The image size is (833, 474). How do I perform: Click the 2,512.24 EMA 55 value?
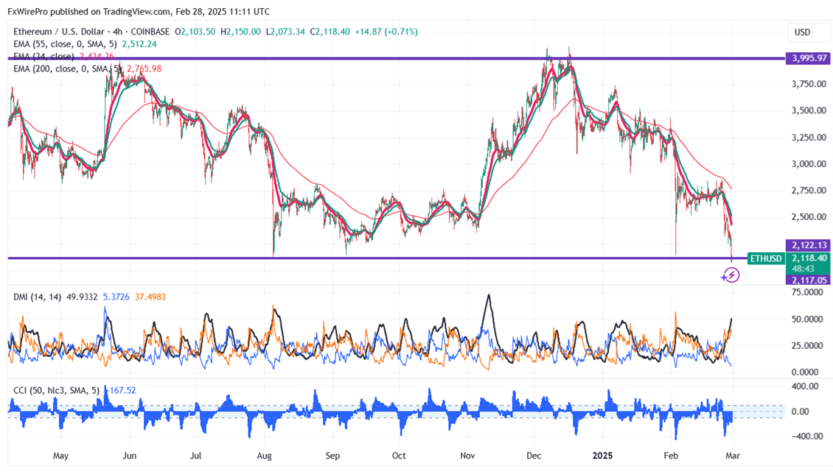point(139,44)
